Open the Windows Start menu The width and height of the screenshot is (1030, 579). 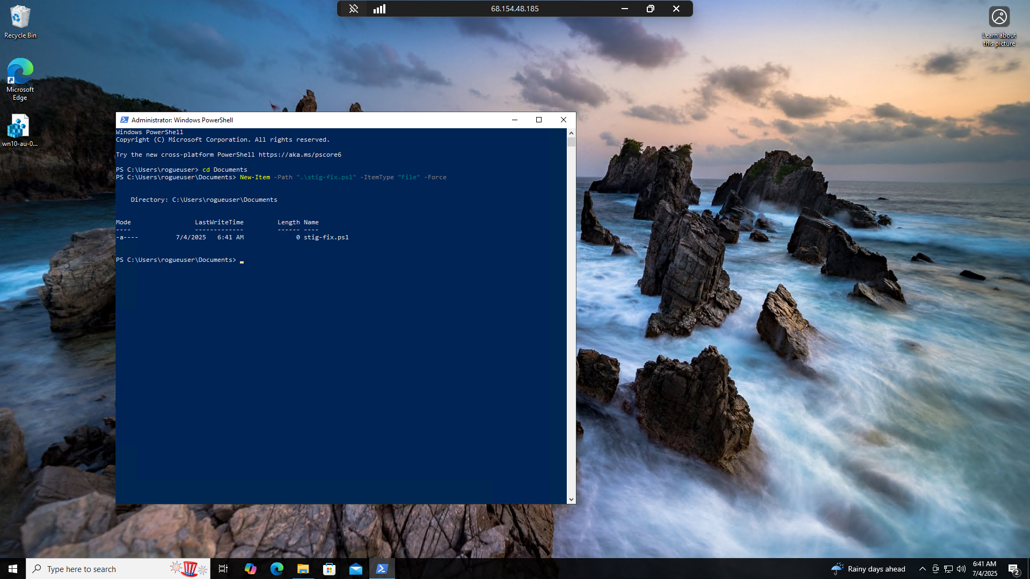pos(13,569)
